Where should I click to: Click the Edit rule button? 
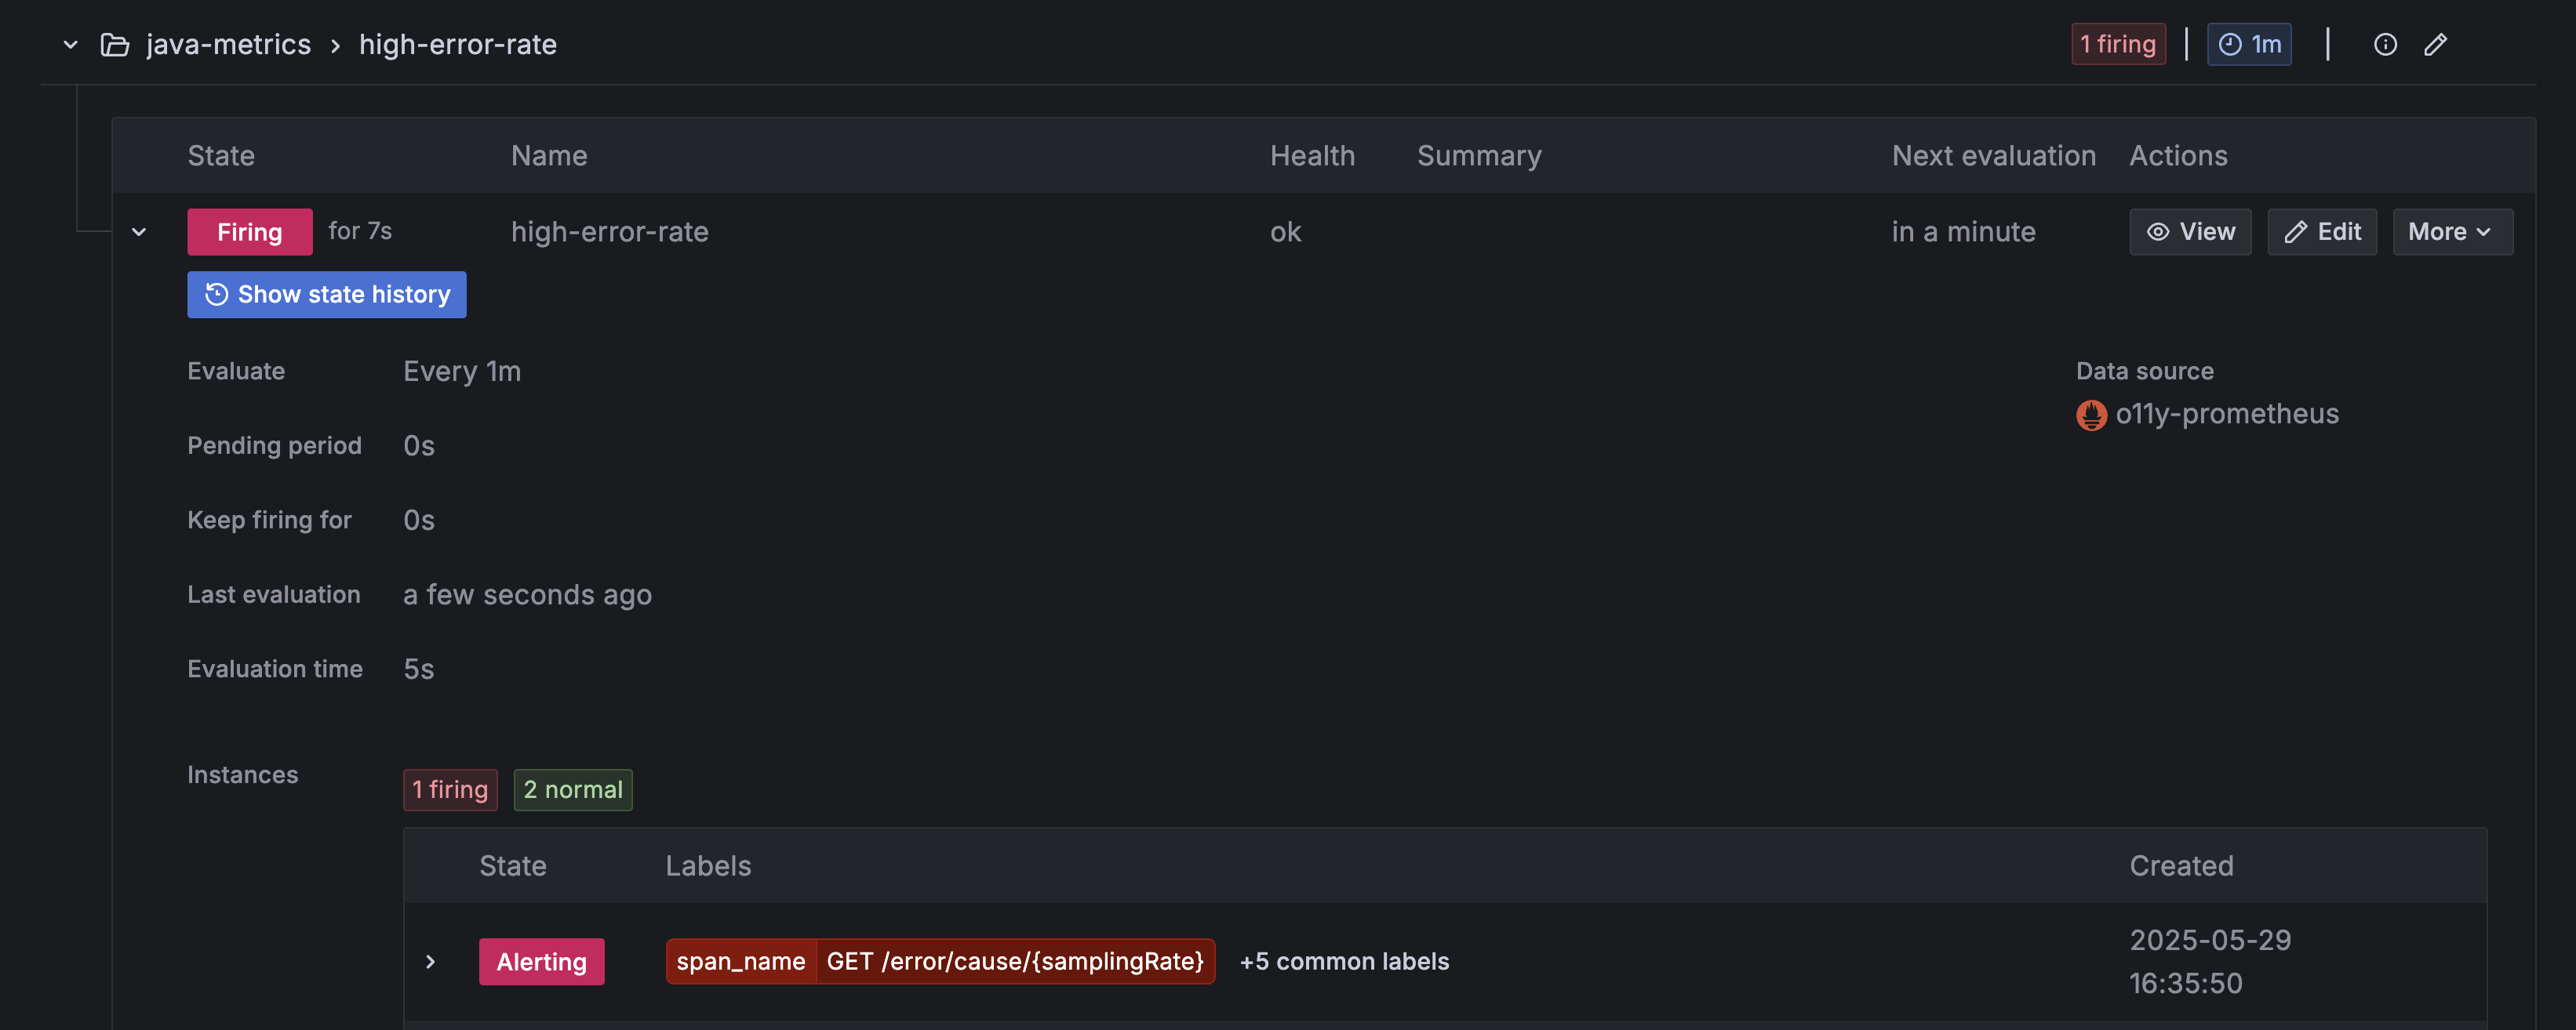pos(2322,232)
